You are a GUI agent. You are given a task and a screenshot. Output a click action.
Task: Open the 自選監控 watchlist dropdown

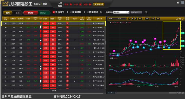pyautogui.click(x=121, y=12)
